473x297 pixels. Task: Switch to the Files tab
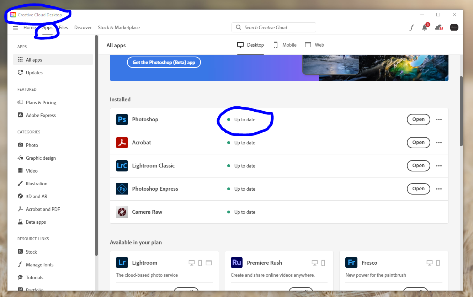[63, 27]
